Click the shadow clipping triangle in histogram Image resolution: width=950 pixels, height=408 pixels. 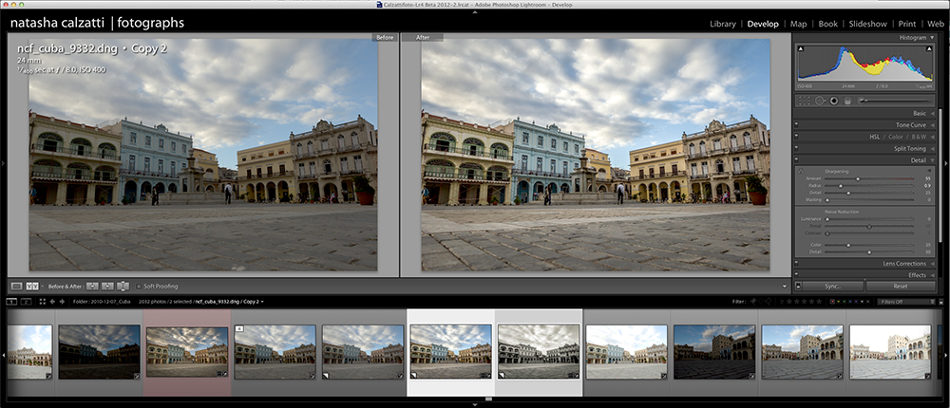801,48
